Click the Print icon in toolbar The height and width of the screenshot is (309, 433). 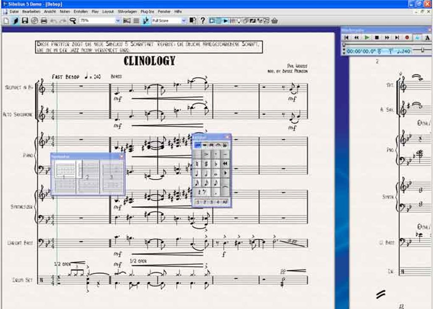44,20
